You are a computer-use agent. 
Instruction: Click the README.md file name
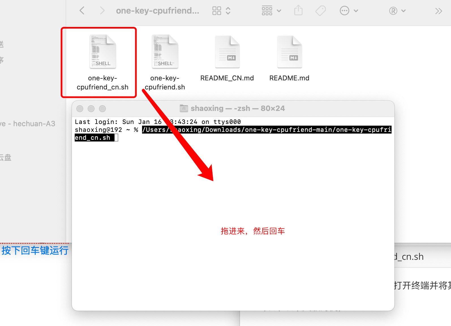click(289, 78)
